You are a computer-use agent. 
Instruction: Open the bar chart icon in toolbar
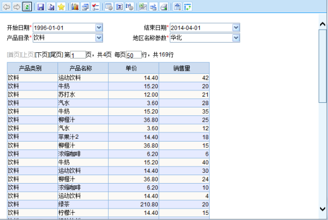pos(75,7)
